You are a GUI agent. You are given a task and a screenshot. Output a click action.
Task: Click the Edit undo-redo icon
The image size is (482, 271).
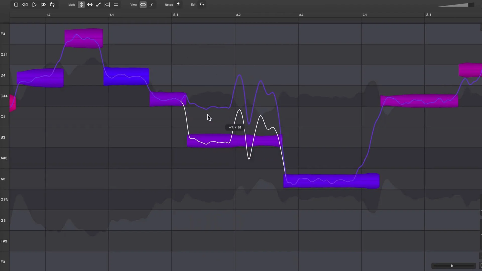pyautogui.click(x=202, y=5)
